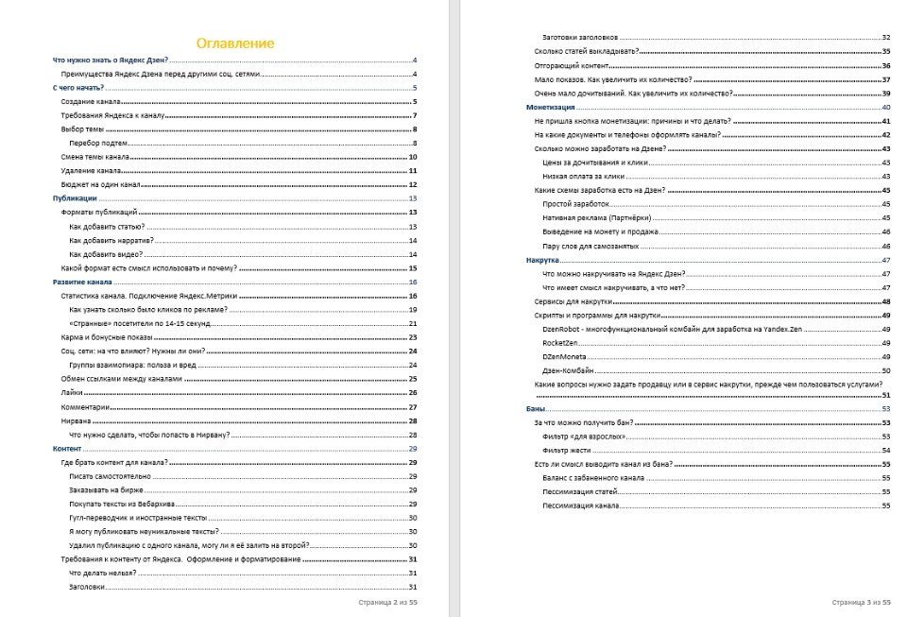Image resolution: width=907 pixels, height=617 pixels.
Task: Click 'Как добавить нарратив?' entry
Action: (x=107, y=241)
